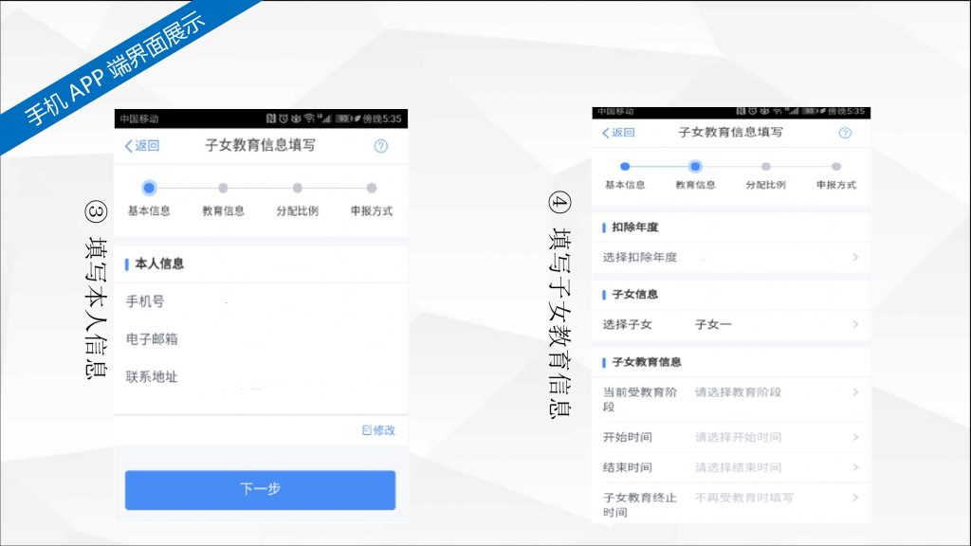Expand the 选择子女 row chevron

[x=854, y=325]
